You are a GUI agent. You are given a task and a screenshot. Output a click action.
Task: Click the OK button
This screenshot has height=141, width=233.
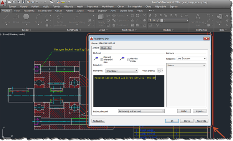[172, 121]
